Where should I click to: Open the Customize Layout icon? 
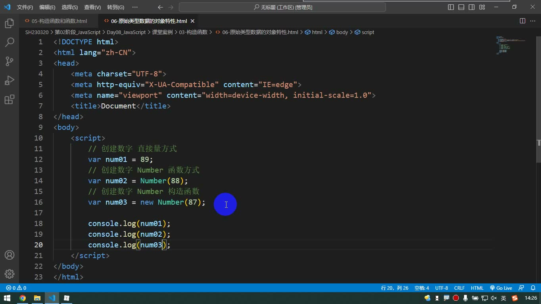pos(482,7)
